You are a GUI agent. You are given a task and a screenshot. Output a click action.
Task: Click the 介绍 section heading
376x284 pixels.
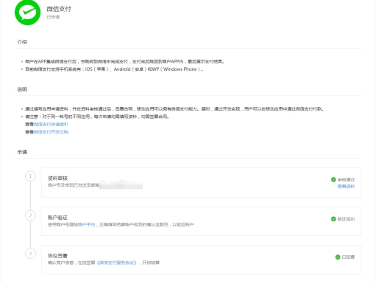pos(22,42)
